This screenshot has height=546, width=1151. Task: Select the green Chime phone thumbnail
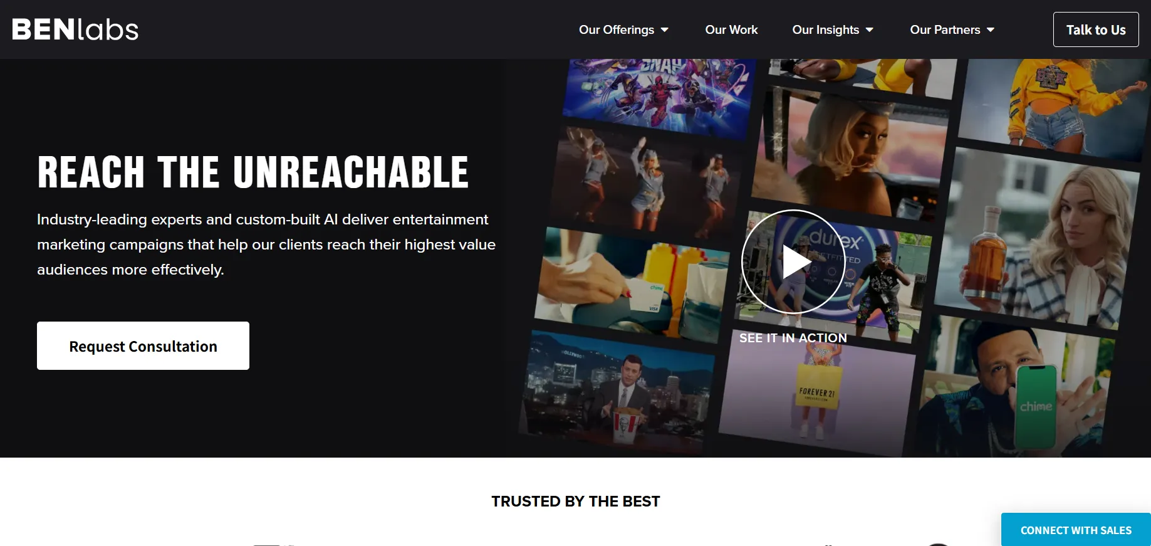point(1014,389)
